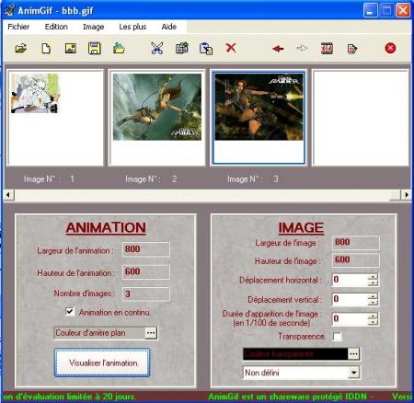Click the frame strip left scroll arrow
Viewport: 414px width, 403px height.
pyautogui.click(x=8, y=194)
